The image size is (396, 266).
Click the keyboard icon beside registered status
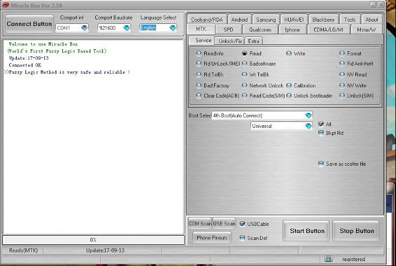328,259
